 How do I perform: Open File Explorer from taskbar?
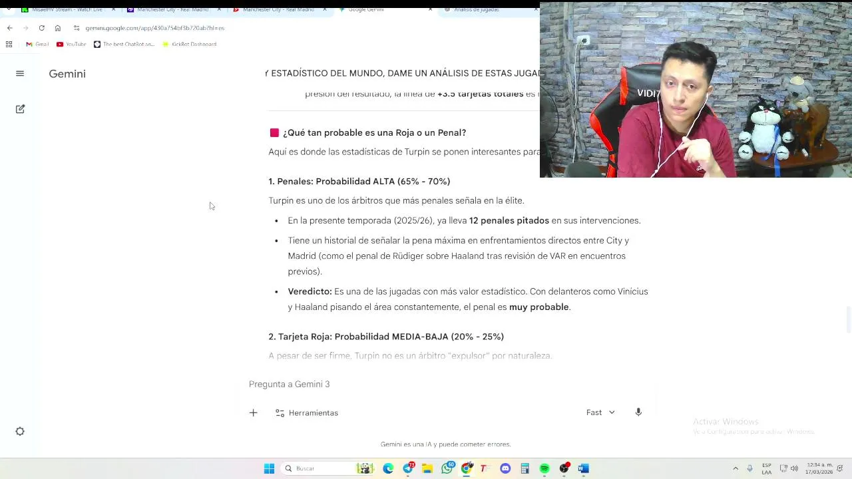coord(427,468)
